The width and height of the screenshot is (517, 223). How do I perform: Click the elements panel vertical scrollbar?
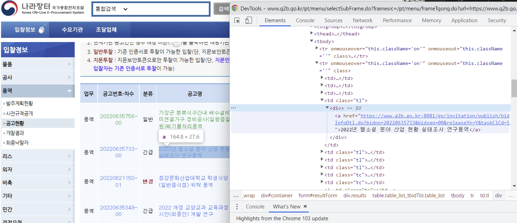(514, 89)
